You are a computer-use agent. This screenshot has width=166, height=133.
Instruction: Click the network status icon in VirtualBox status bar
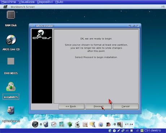(x=123, y=130)
